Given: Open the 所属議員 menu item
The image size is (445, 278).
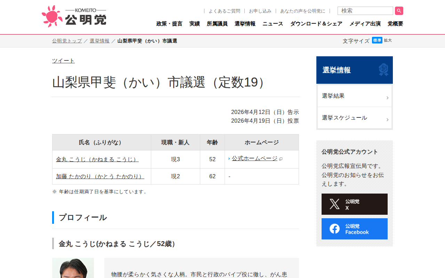Looking at the screenshot, I should point(217,24).
